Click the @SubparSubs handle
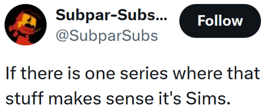The height and width of the screenshot is (112, 266). pos(106,36)
